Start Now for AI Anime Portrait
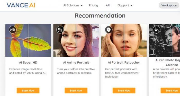The image size is (180, 96). pos(76,91)
